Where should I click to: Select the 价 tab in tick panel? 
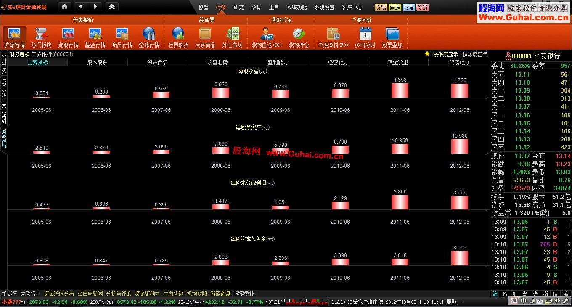pos(505,294)
